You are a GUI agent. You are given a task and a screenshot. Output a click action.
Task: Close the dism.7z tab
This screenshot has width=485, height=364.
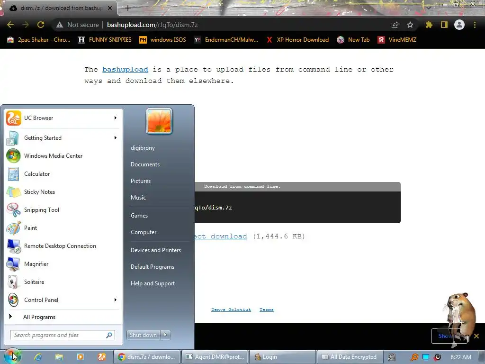(110, 8)
